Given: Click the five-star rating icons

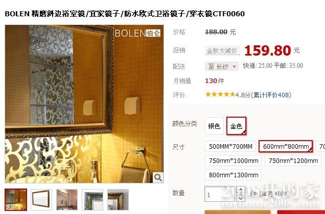Looking at the screenshot, I should point(220,94).
